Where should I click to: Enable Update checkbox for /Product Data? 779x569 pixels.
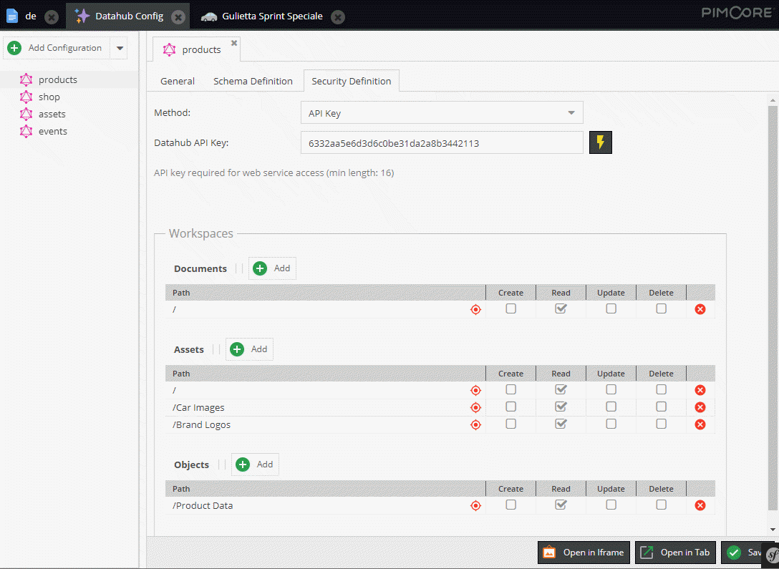(x=611, y=505)
